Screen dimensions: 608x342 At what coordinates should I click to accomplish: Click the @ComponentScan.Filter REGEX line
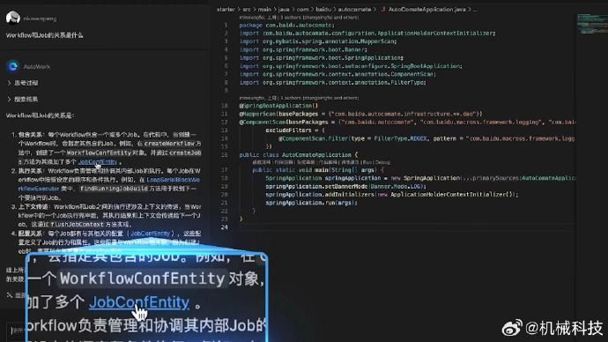click(x=426, y=138)
